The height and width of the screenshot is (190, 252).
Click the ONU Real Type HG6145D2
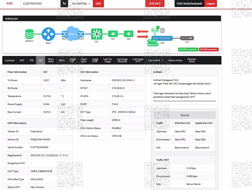pos(37,179)
